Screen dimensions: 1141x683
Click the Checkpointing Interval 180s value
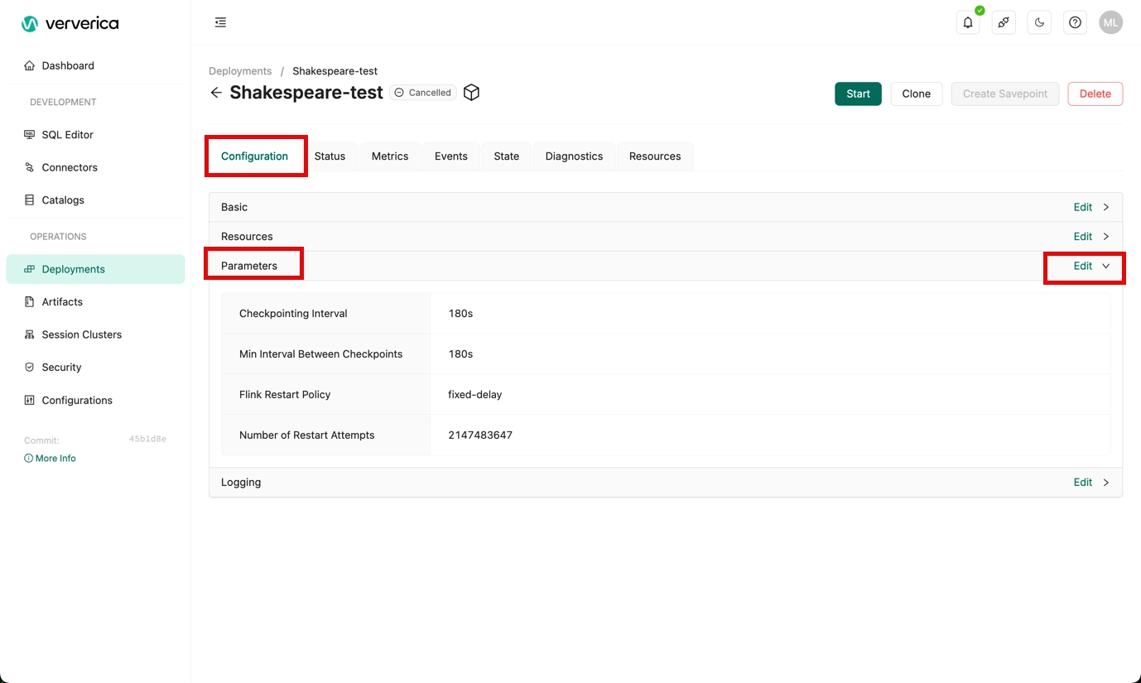tap(460, 314)
